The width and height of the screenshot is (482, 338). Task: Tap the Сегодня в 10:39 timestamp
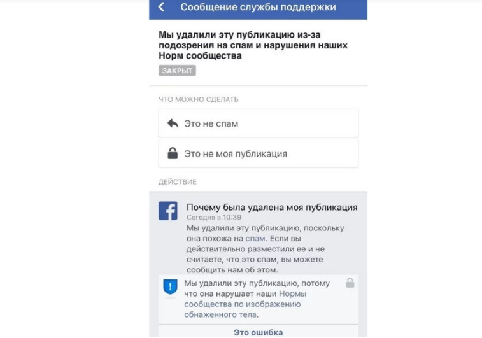(x=214, y=217)
